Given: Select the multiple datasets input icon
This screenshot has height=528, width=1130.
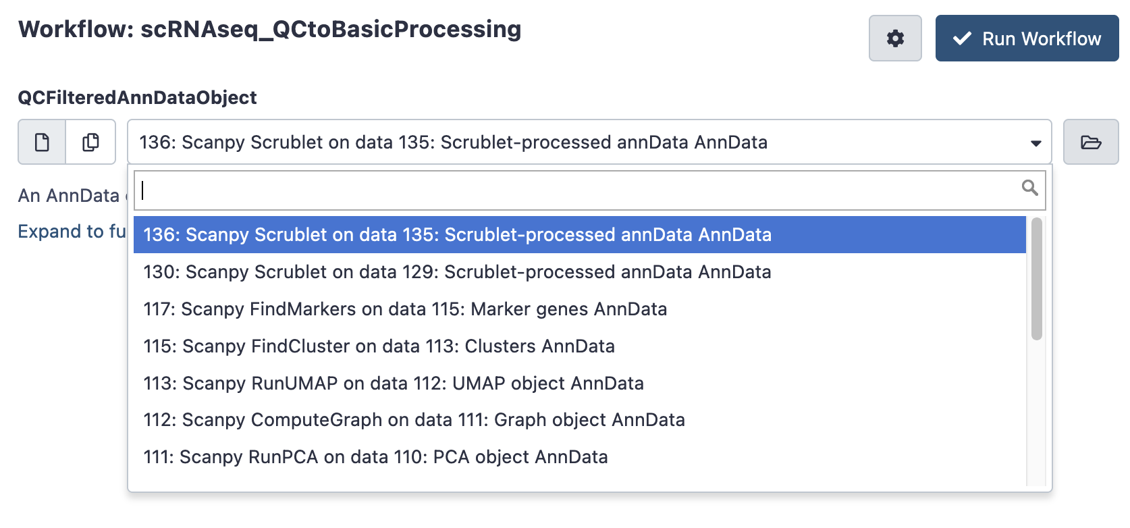Looking at the screenshot, I should point(90,142).
